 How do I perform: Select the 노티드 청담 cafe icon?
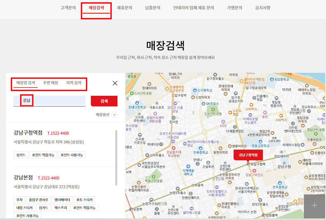tap(230, 113)
